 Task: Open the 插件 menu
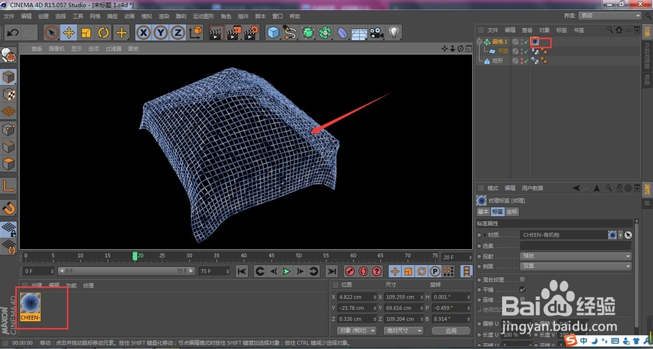click(x=243, y=16)
